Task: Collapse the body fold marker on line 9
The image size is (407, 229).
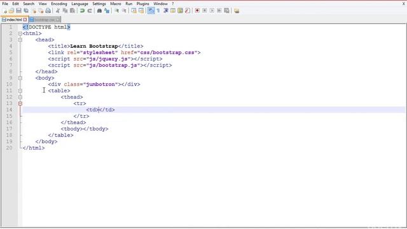Action: coord(20,78)
